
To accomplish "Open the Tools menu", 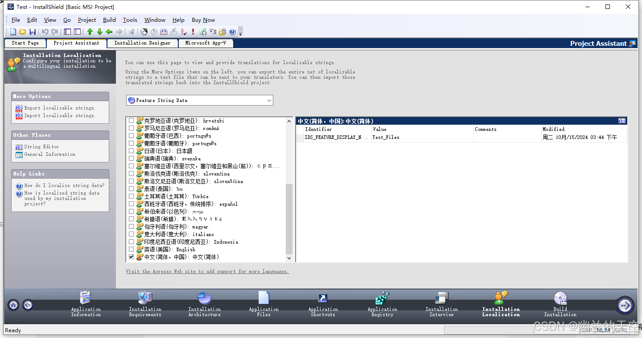I will (x=130, y=20).
